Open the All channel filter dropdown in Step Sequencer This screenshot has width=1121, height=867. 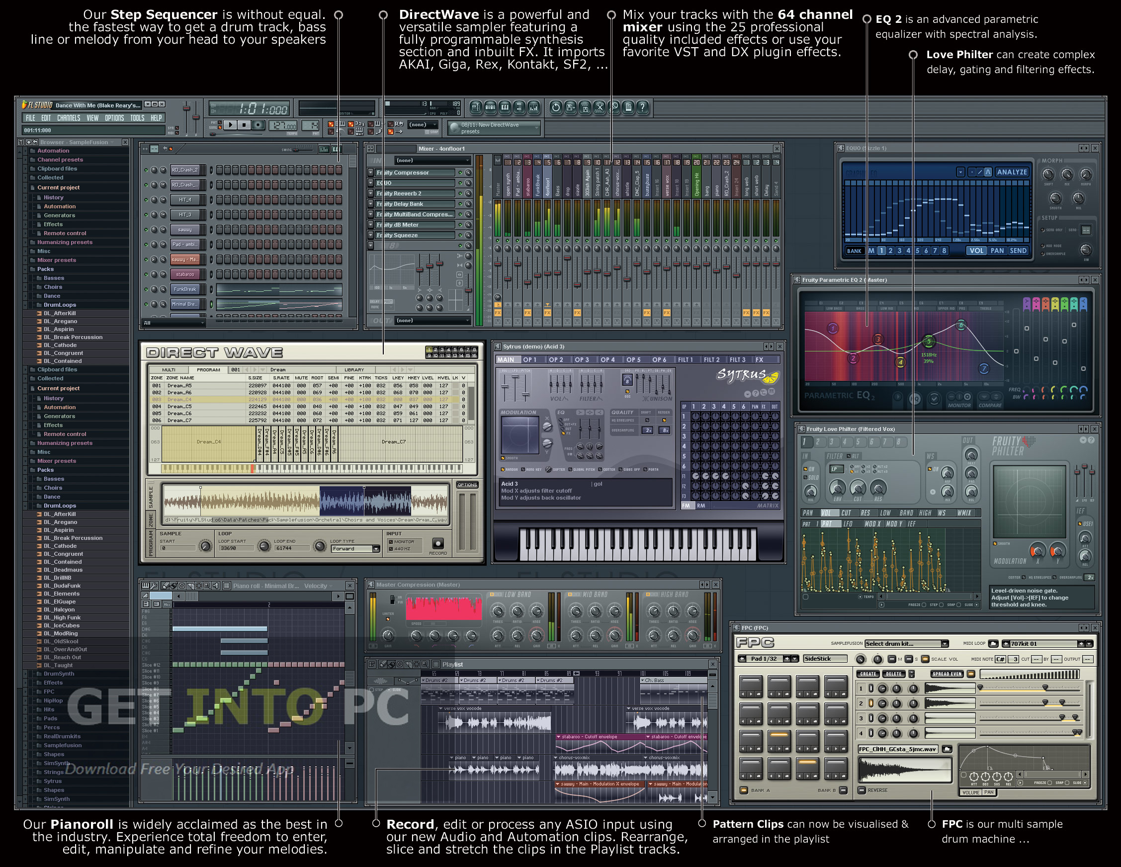(x=173, y=323)
